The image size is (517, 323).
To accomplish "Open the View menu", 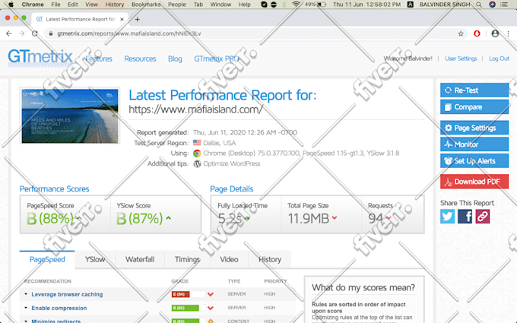I will 91,5.
